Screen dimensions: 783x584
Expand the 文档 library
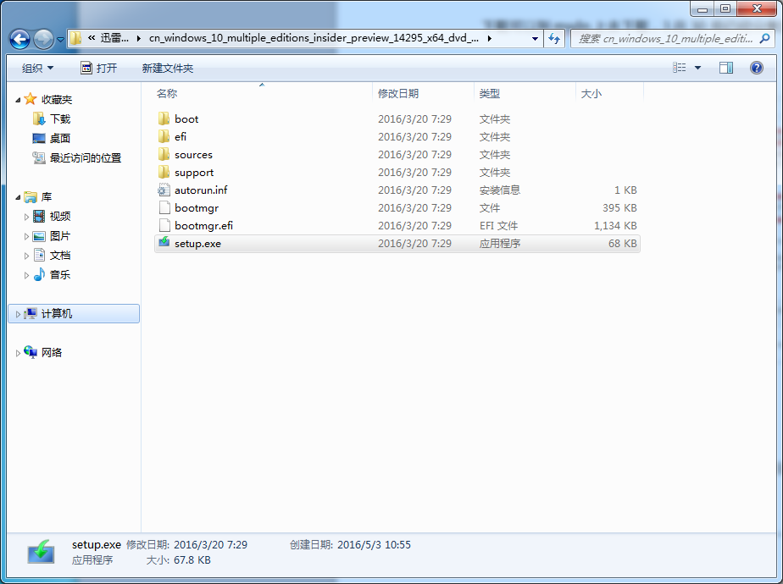point(26,256)
